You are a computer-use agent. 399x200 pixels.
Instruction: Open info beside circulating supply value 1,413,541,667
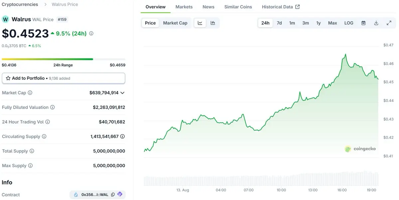[122, 137]
